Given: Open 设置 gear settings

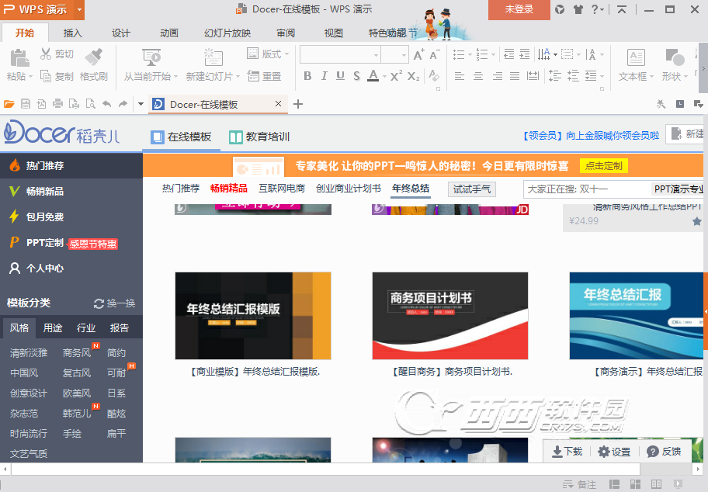Looking at the screenshot, I should (x=614, y=452).
